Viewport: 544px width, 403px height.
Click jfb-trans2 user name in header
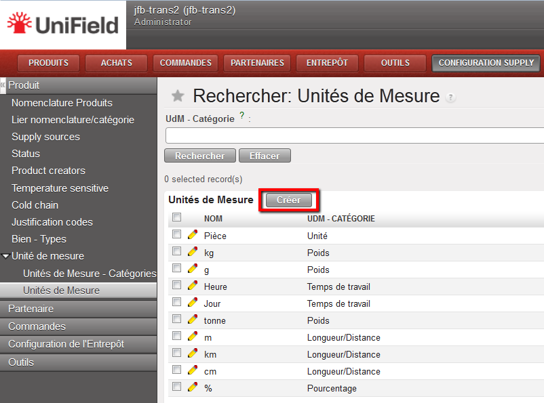tap(184, 10)
